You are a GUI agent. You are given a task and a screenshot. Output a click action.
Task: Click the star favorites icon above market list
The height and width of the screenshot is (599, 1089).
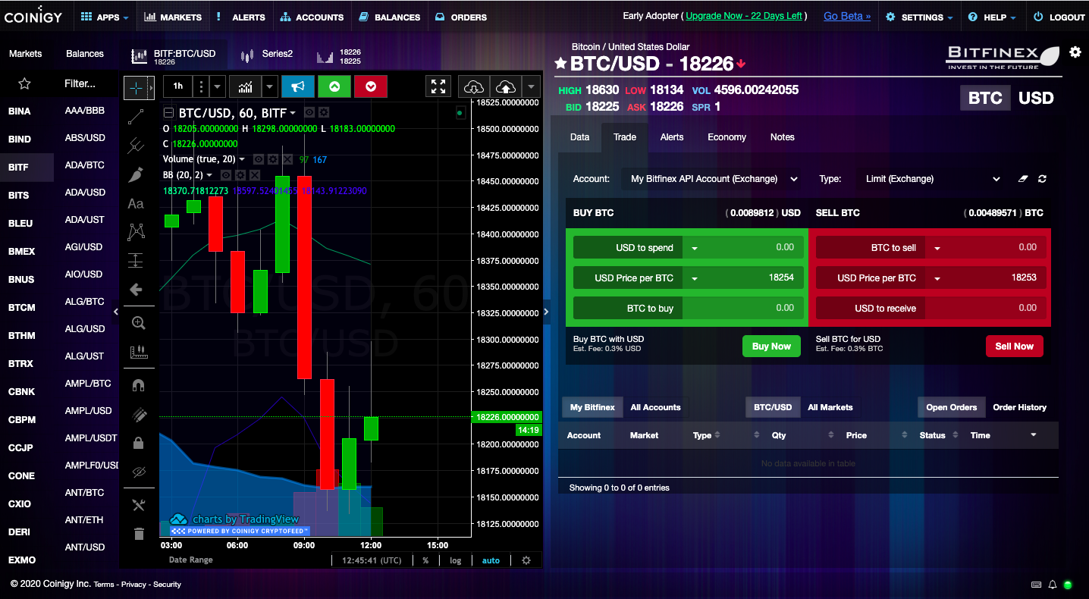[24, 83]
